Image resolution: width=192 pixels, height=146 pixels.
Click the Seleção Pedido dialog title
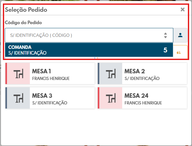coord(26,10)
